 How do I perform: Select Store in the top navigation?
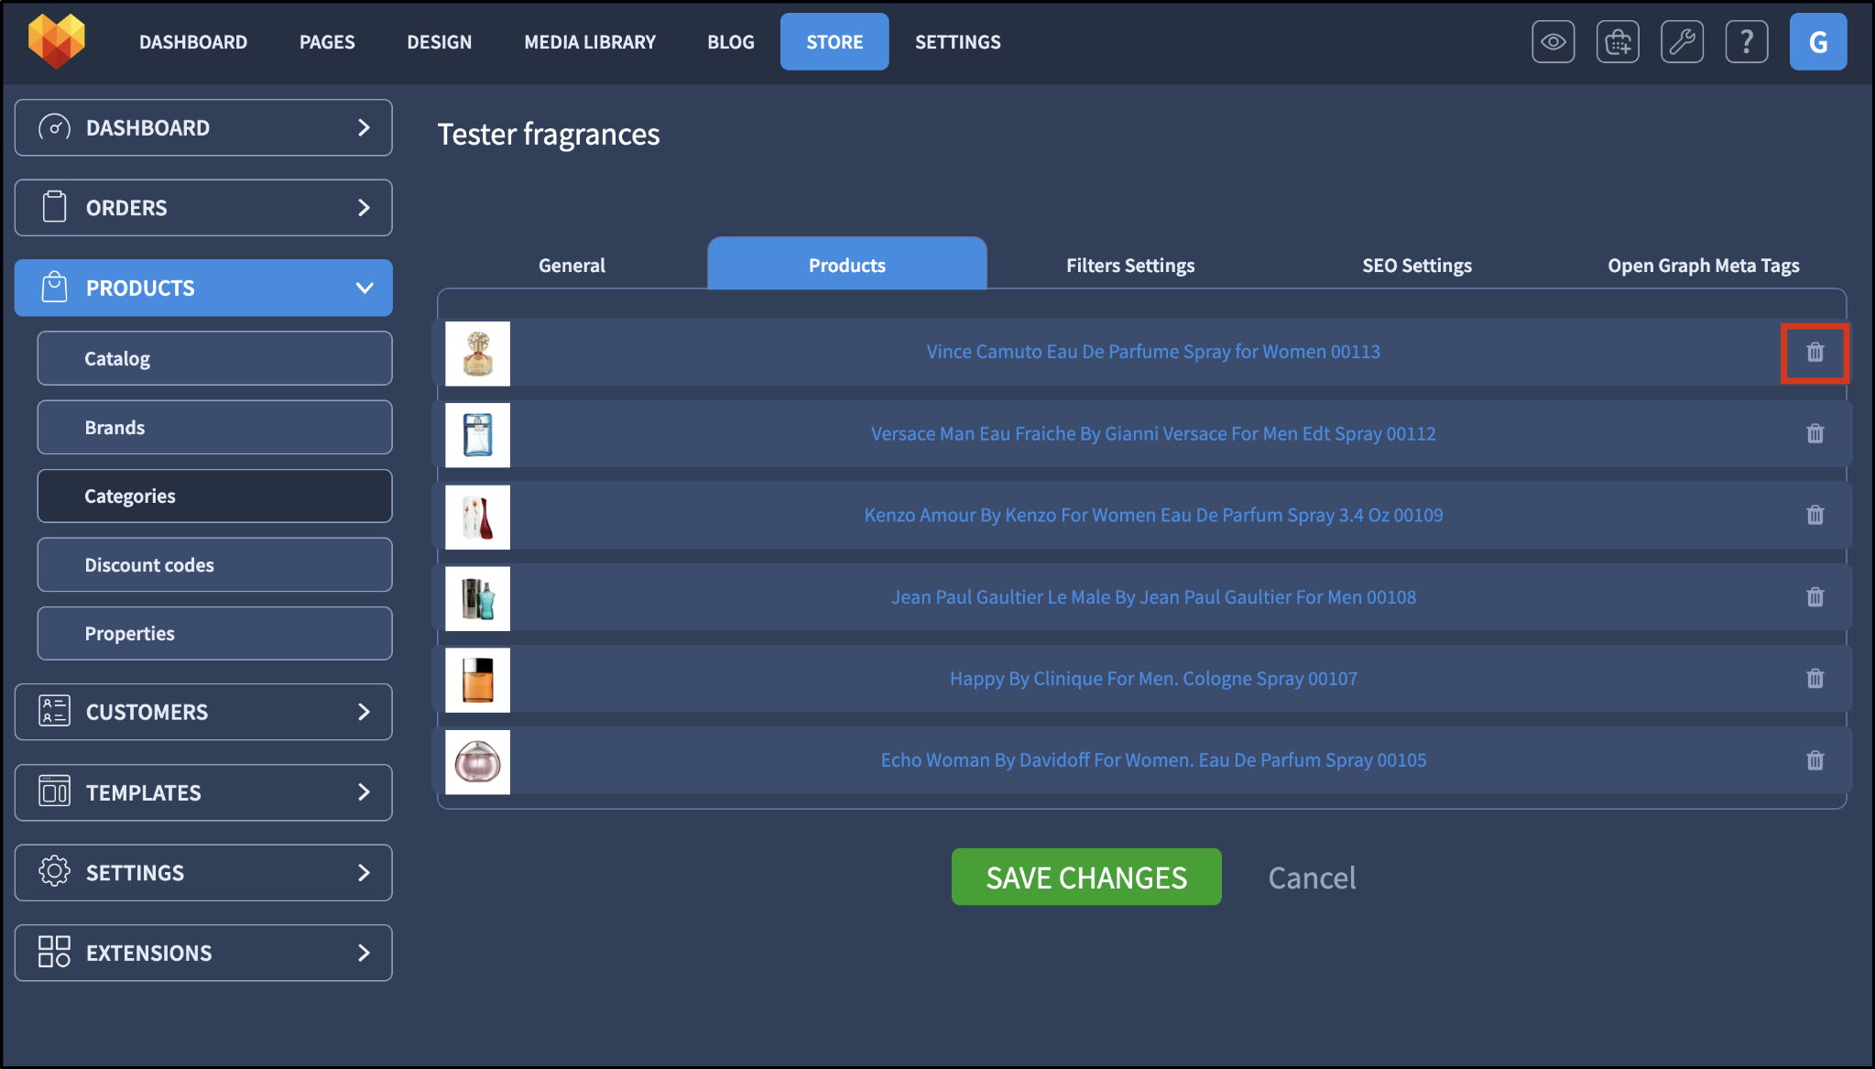pyautogui.click(x=834, y=41)
